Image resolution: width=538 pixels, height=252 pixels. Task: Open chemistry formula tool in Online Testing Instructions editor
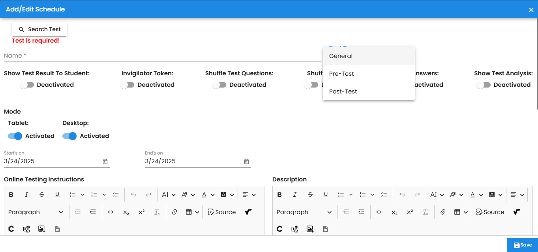[x=11, y=229]
